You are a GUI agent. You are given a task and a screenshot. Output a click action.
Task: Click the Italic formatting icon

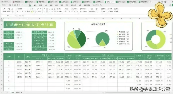(20, 11)
